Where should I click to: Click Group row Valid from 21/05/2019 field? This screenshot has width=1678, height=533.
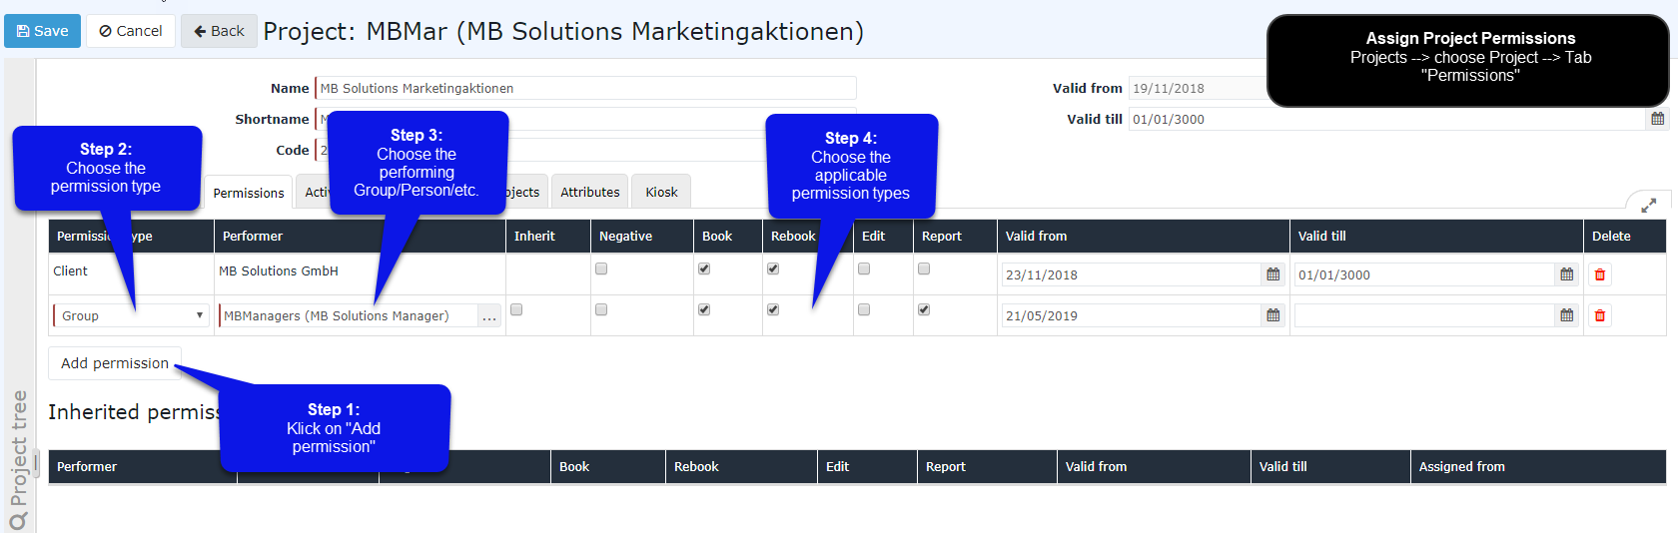(1132, 315)
